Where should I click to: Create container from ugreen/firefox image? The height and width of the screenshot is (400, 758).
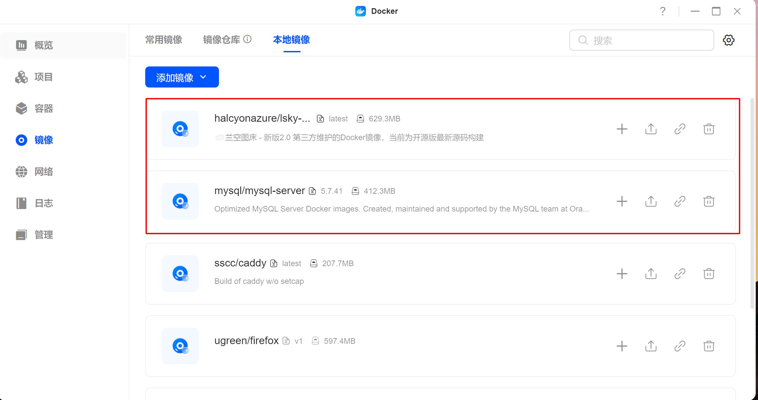(x=622, y=346)
